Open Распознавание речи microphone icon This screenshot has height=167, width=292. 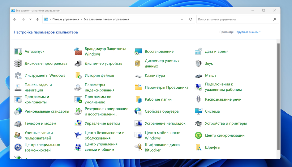[198, 99]
